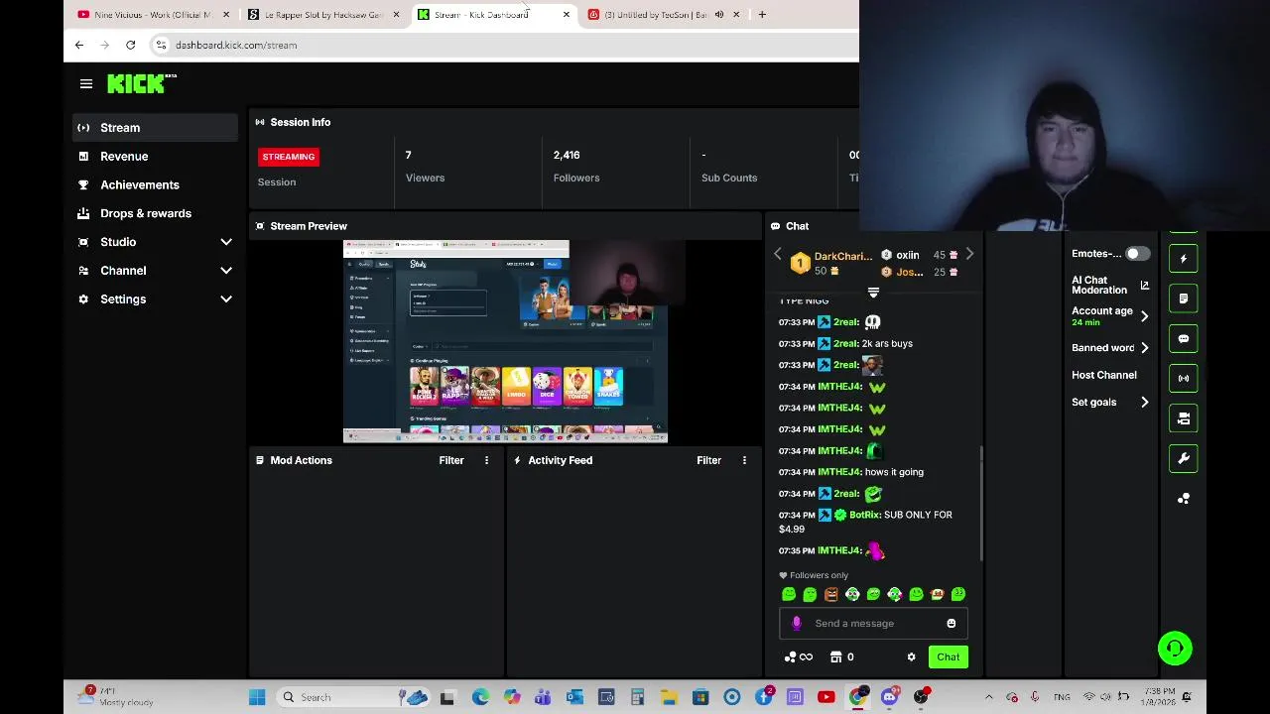Go to next gifter leaderboard page
The width and height of the screenshot is (1270, 714).
point(969,255)
